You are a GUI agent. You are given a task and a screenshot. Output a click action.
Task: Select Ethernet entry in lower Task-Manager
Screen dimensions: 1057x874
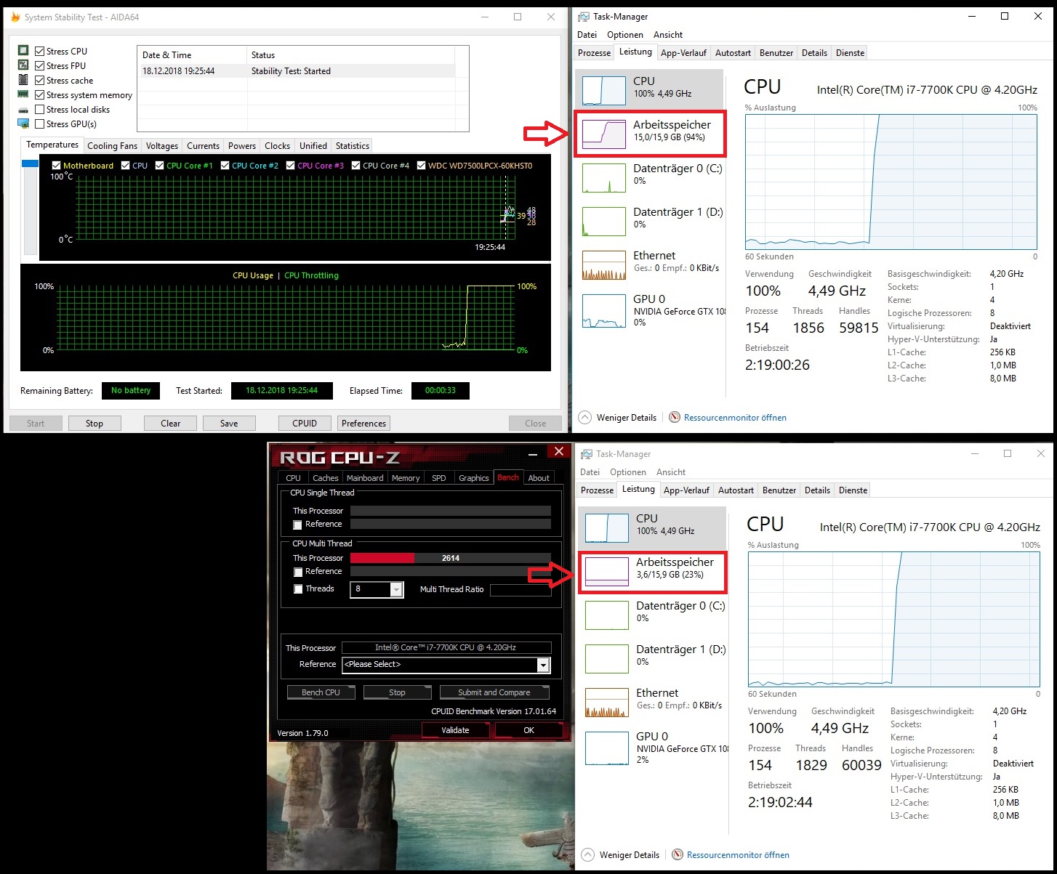point(653,701)
